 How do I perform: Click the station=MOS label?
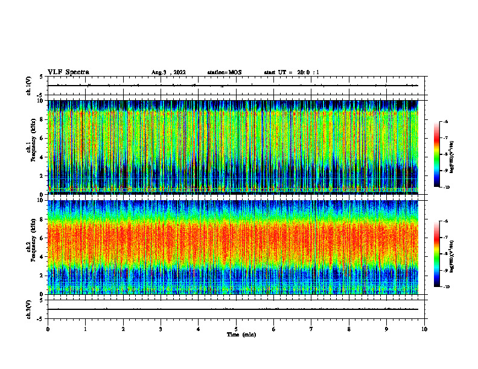[225, 72]
